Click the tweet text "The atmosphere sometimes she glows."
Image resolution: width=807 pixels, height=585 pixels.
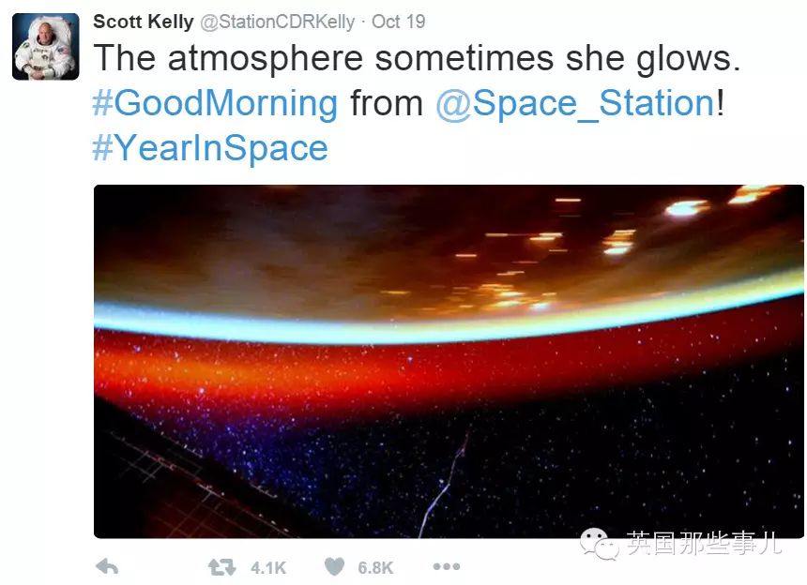tap(417, 58)
